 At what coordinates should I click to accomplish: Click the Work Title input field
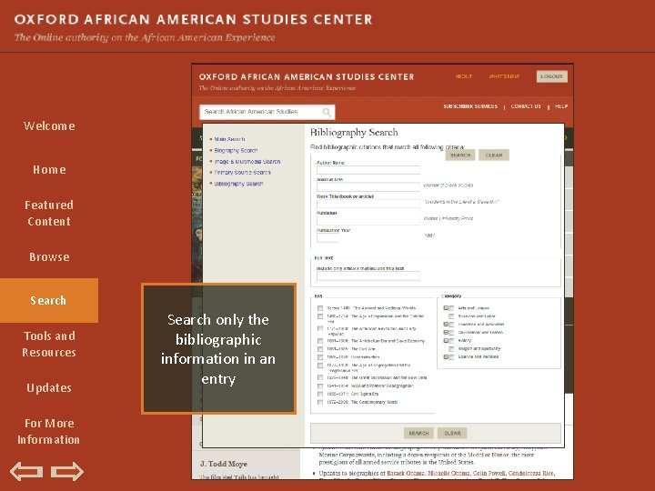tap(368, 204)
